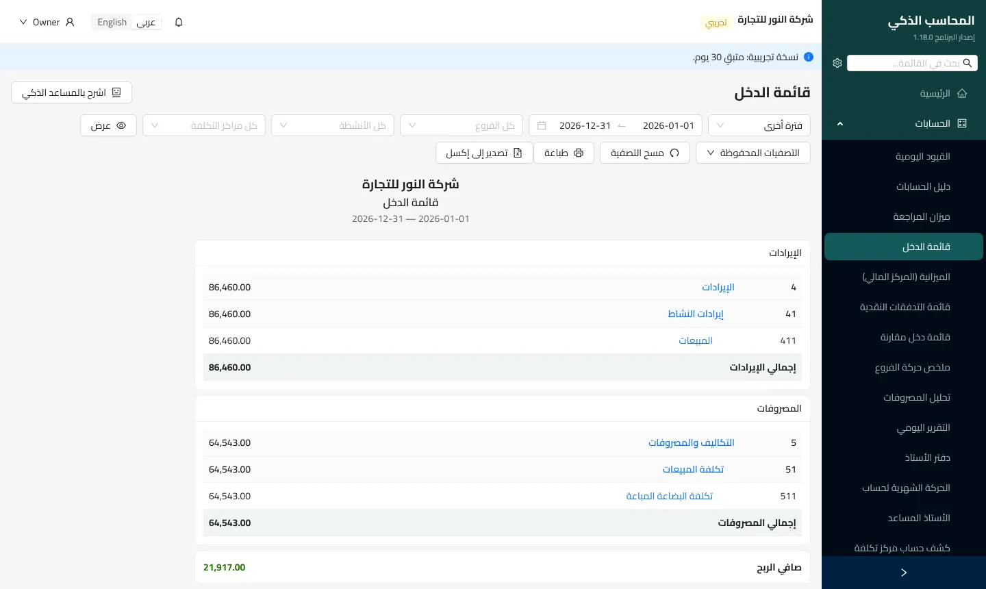Open sidebar settings gear icon
Viewport: 986px width, 589px height.
(x=837, y=63)
